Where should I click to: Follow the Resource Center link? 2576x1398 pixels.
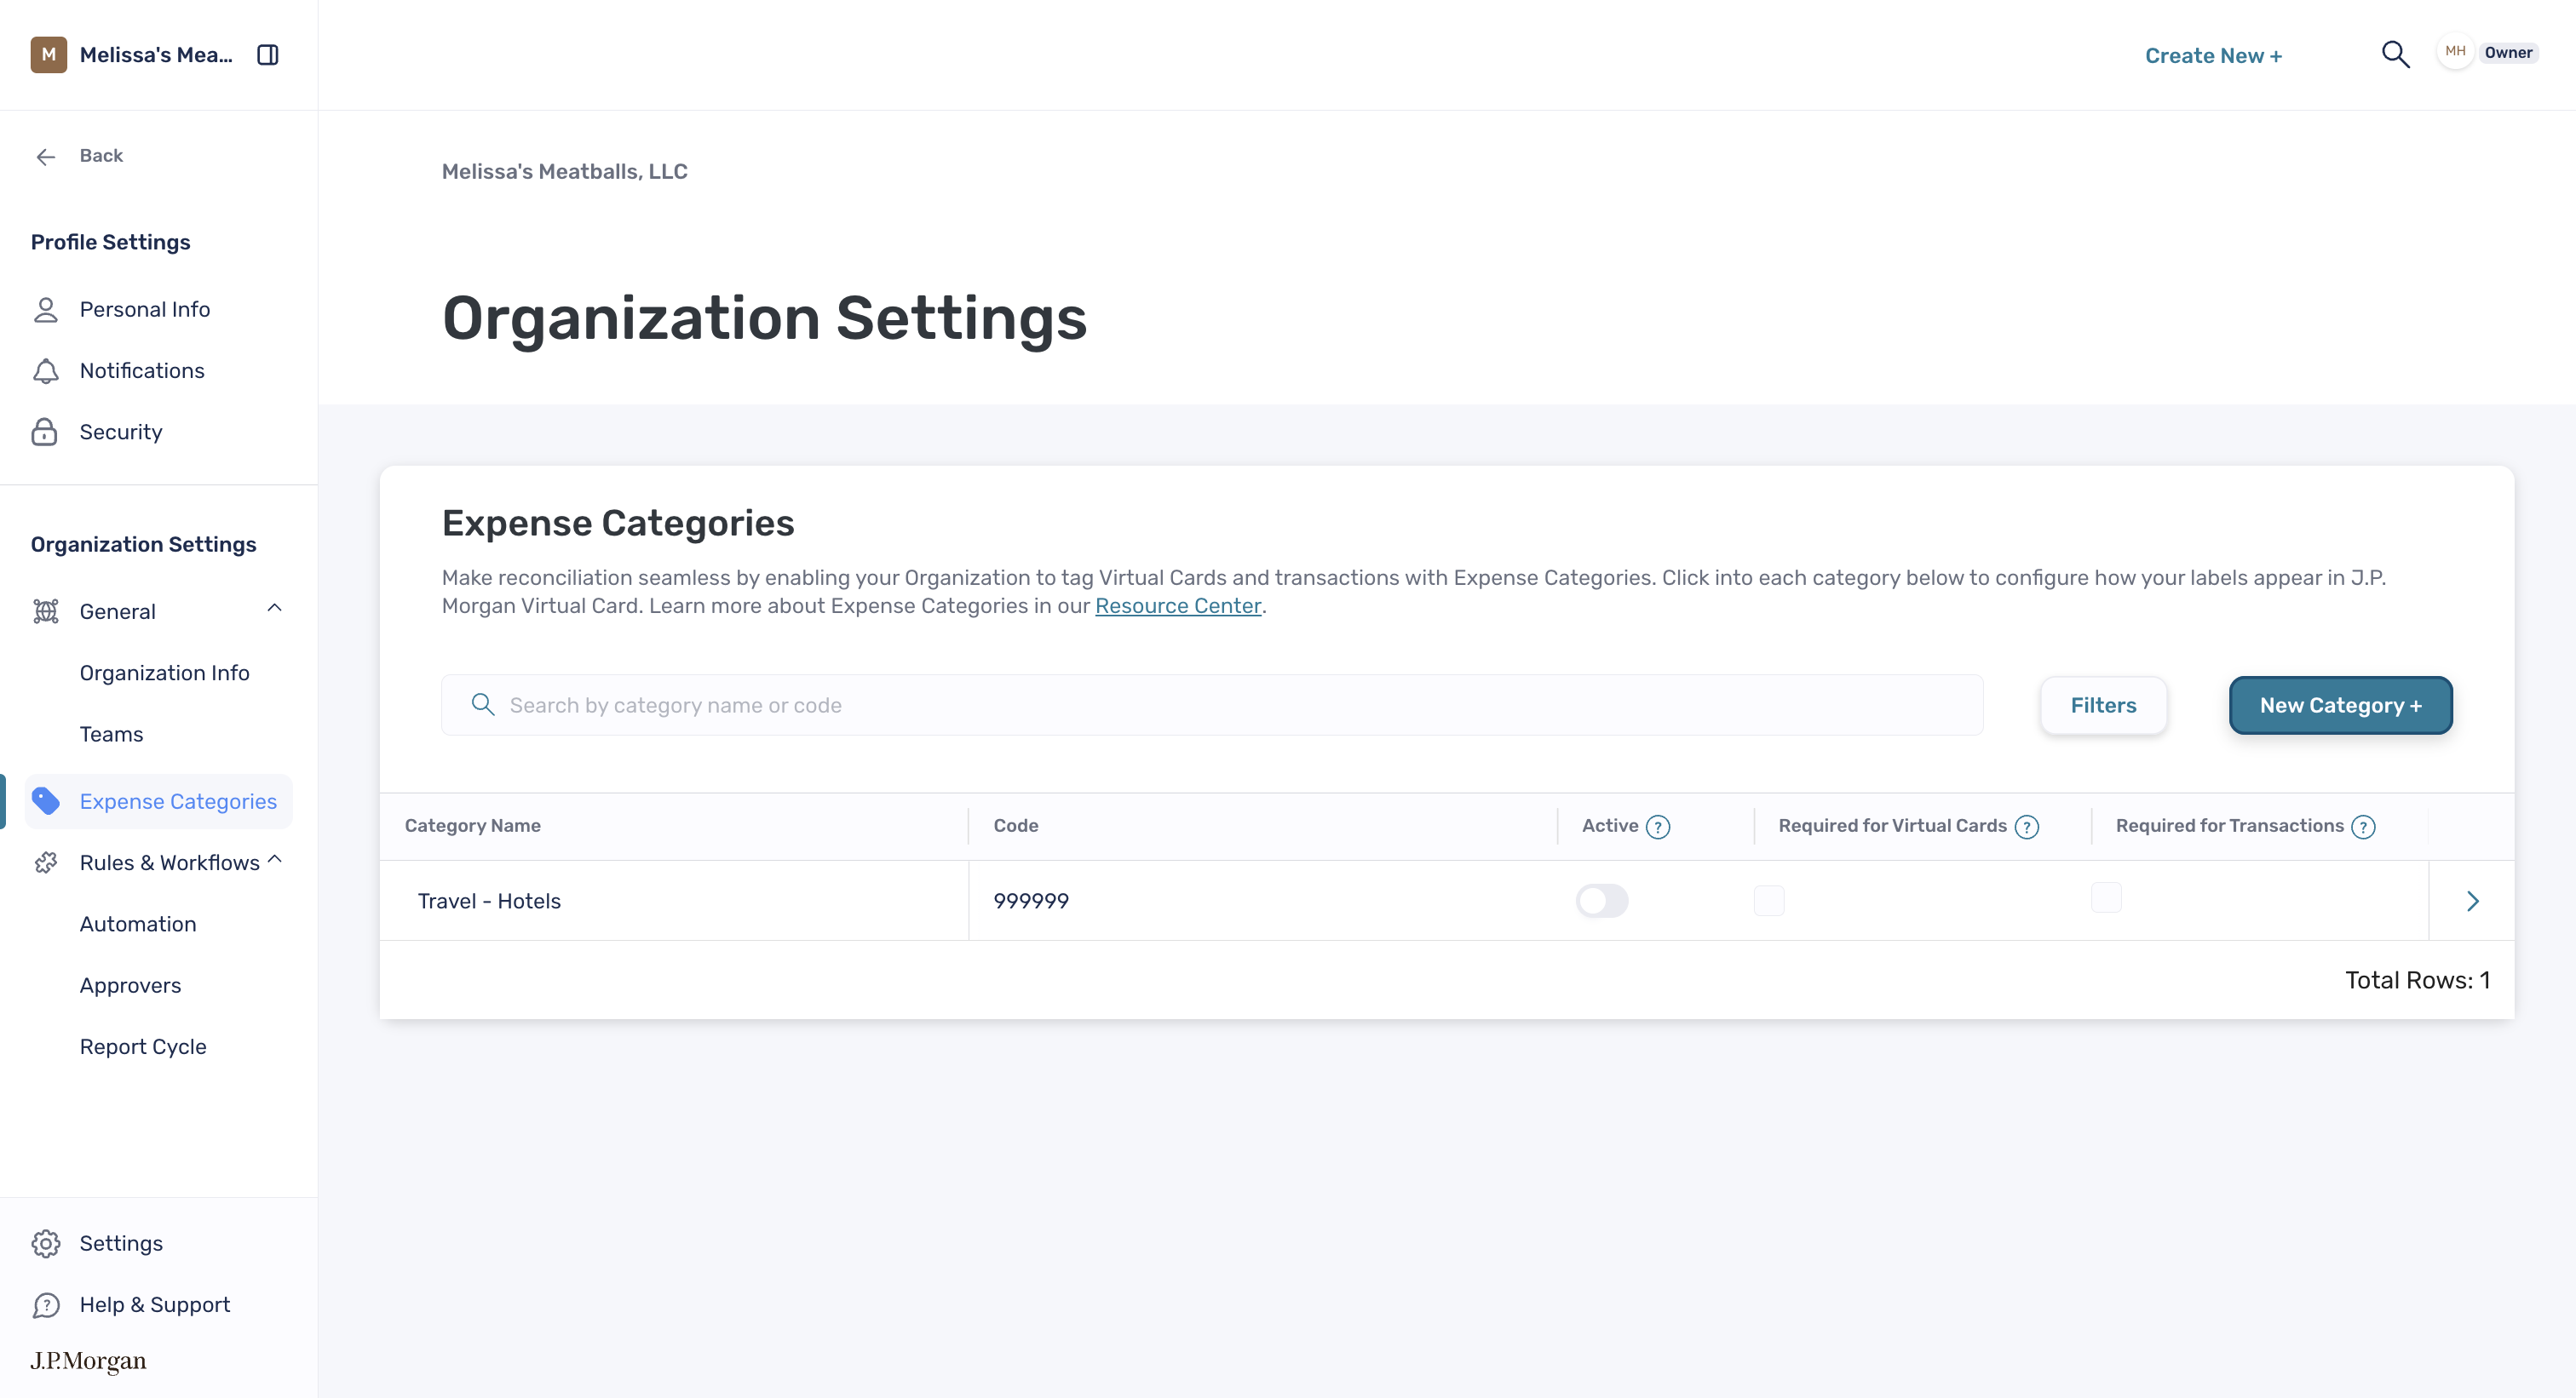pyautogui.click(x=1178, y=605)
